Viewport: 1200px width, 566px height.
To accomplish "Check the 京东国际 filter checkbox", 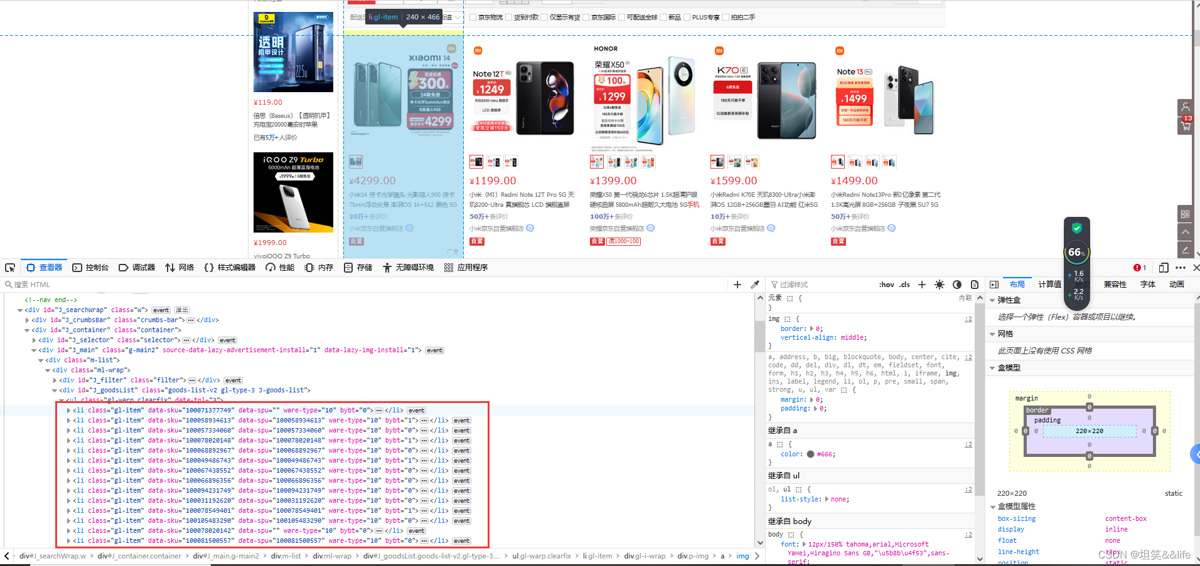I will point(586,18).
